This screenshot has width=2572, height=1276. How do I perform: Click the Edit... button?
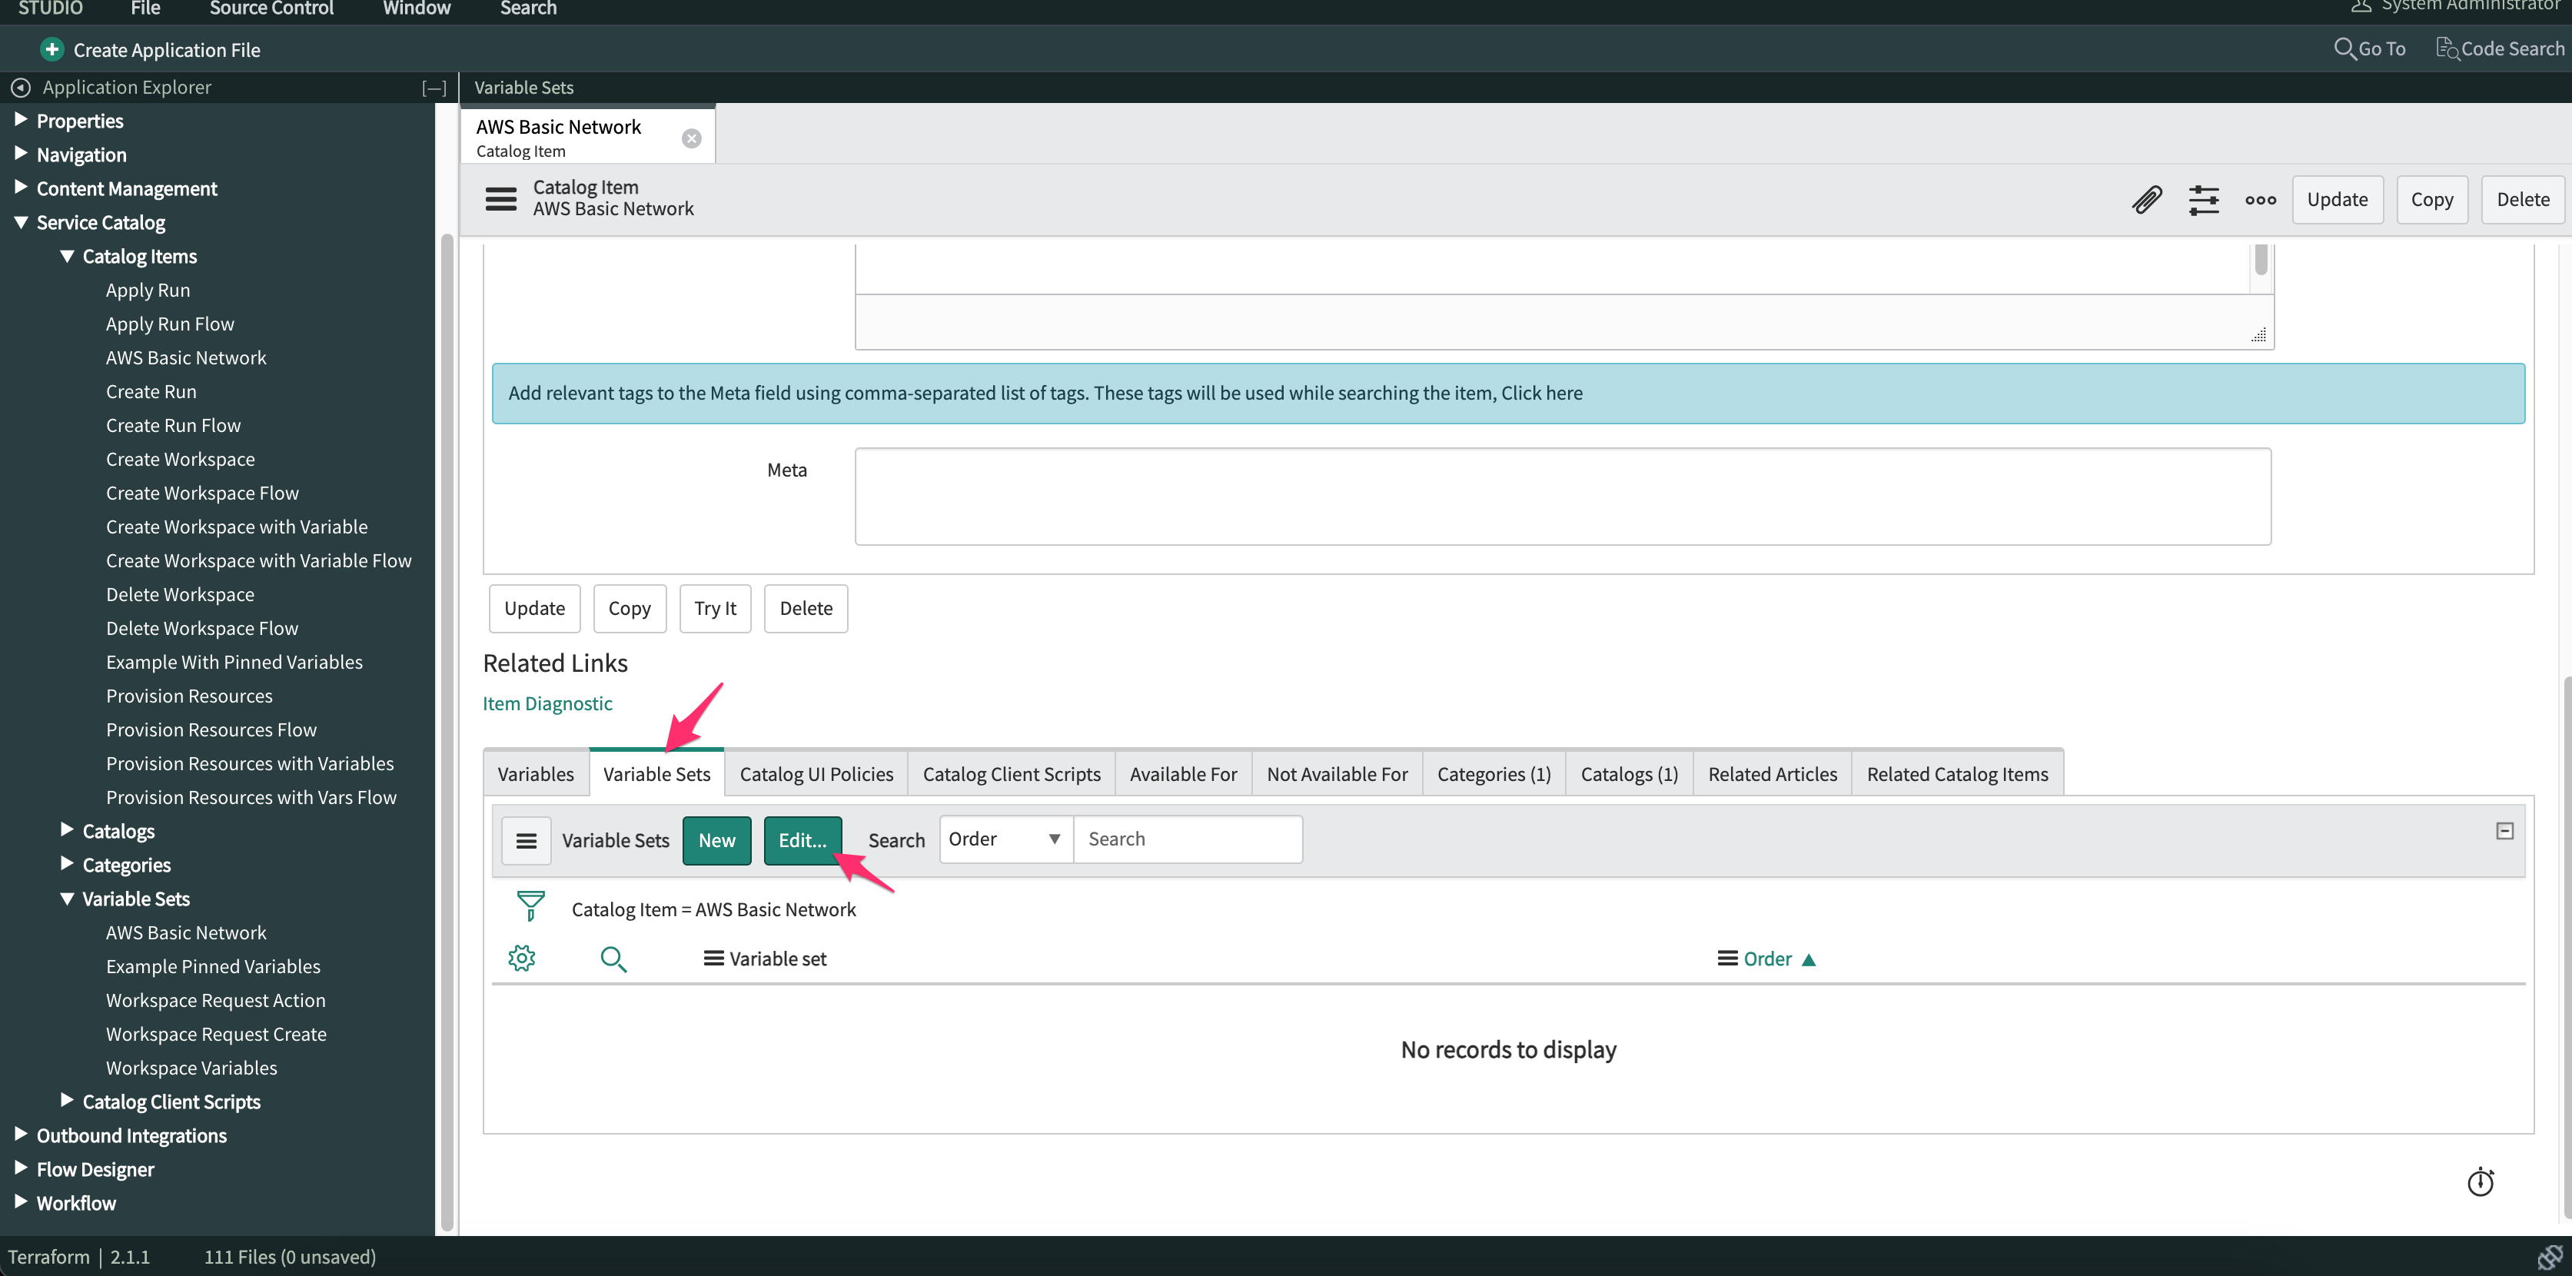pos(802,841)
